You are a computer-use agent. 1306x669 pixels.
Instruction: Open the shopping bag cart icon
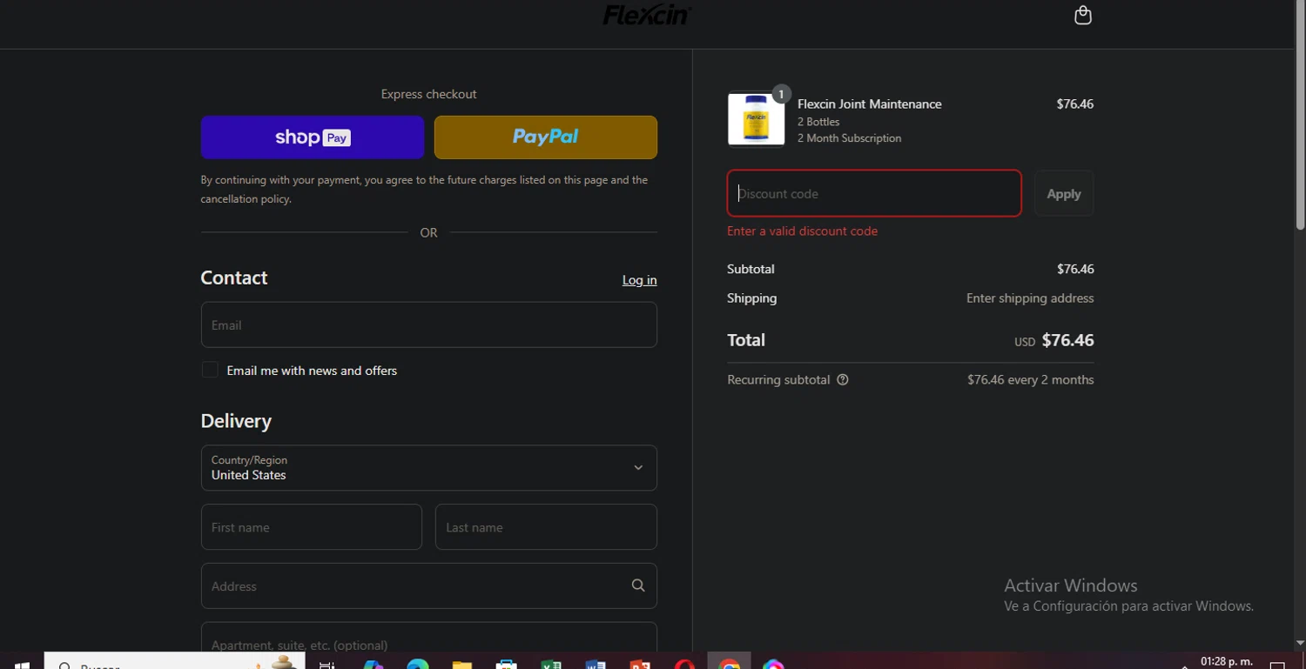pos(1082,15)
